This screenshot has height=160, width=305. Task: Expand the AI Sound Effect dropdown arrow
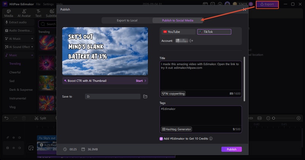point(32,47)
